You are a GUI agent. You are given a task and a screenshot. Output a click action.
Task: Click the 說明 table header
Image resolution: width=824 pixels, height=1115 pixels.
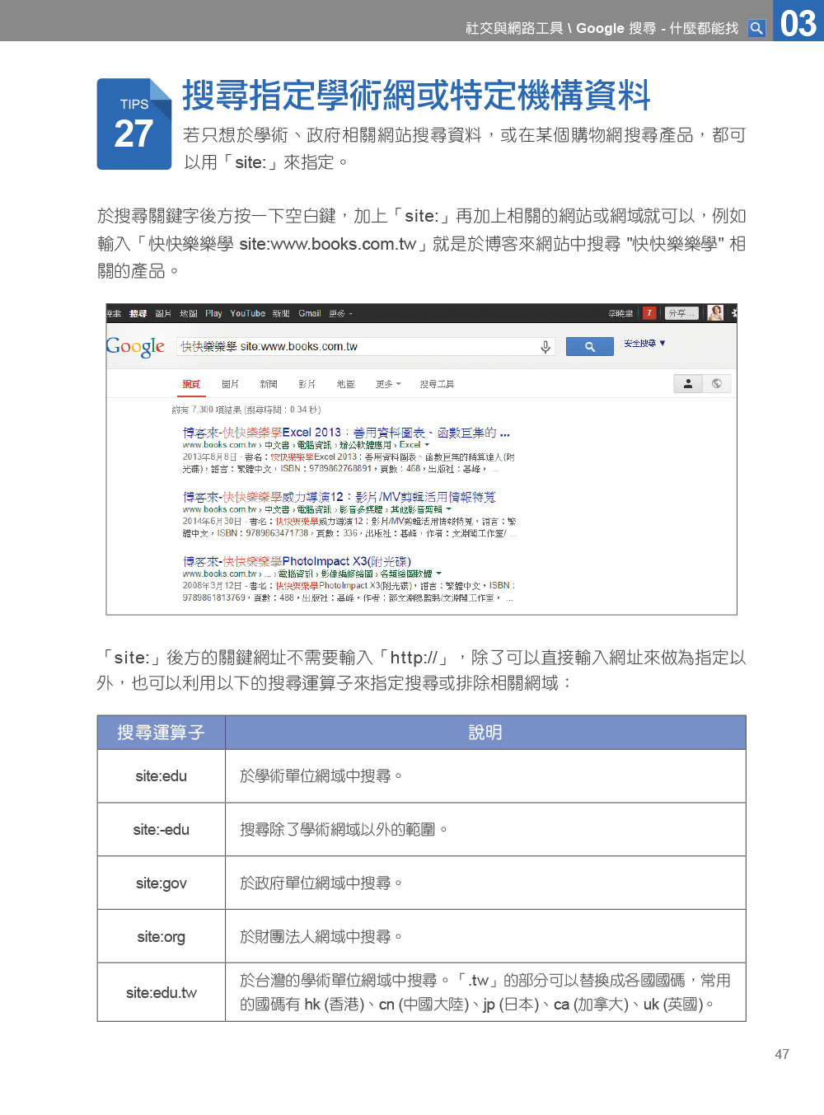point(485,733)
